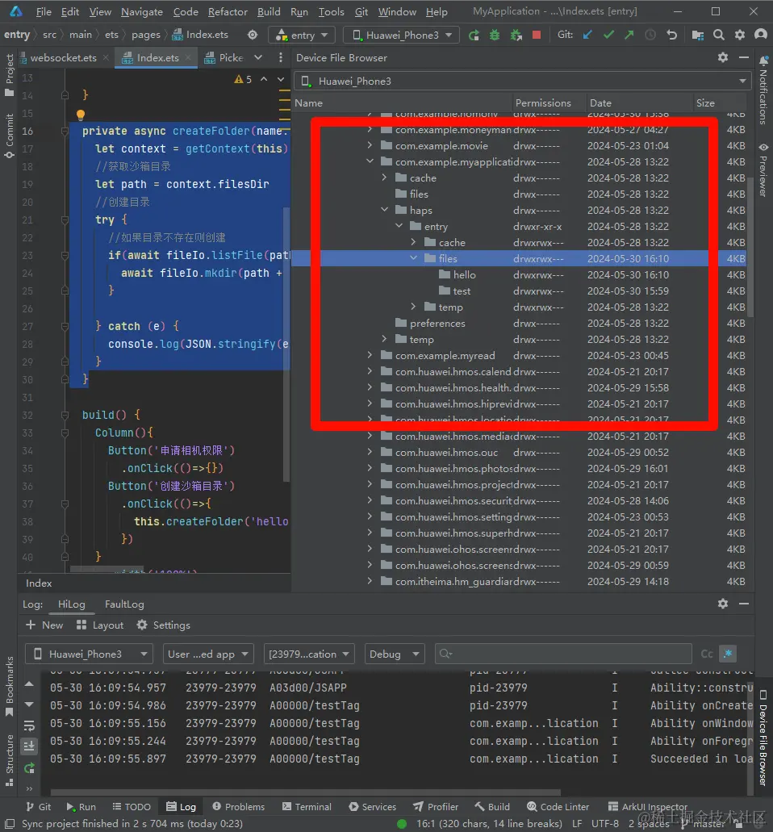Click the log scroll-to-end icon
Viewport: 773px width, 832px height.
tap(29, 746)
